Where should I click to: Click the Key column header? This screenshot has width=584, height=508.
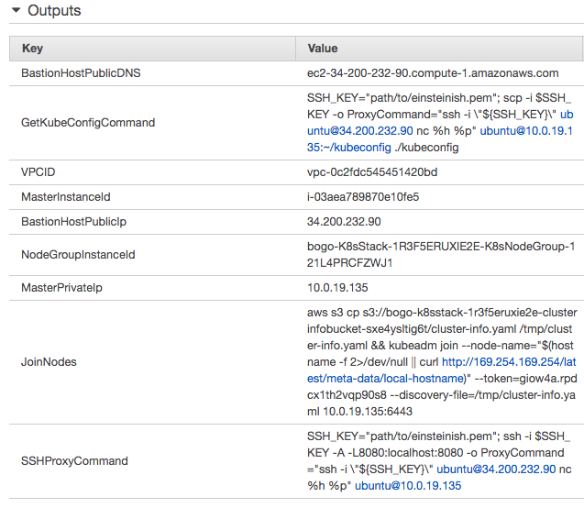pos(33,49)
